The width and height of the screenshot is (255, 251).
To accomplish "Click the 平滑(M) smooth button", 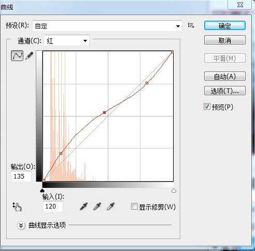I will click(x=225, y=58).
